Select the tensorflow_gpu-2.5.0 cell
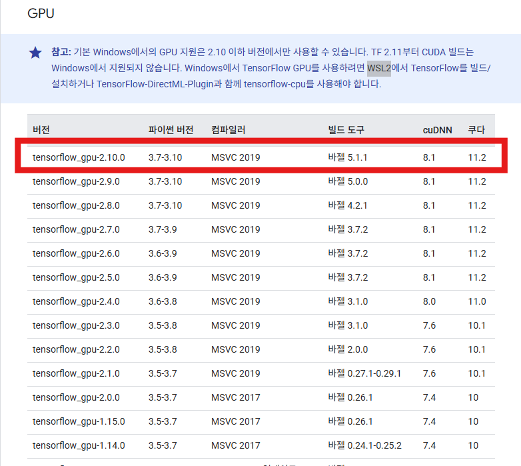 point(76,277)
